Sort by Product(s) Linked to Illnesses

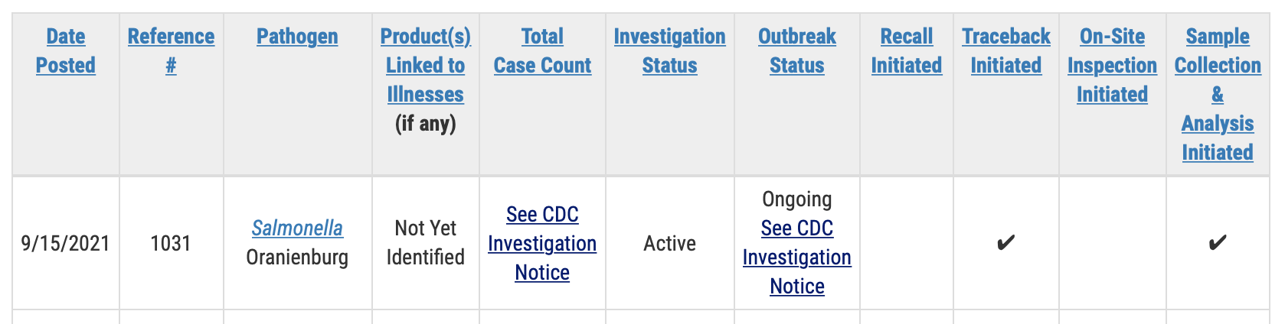point(426,65)
